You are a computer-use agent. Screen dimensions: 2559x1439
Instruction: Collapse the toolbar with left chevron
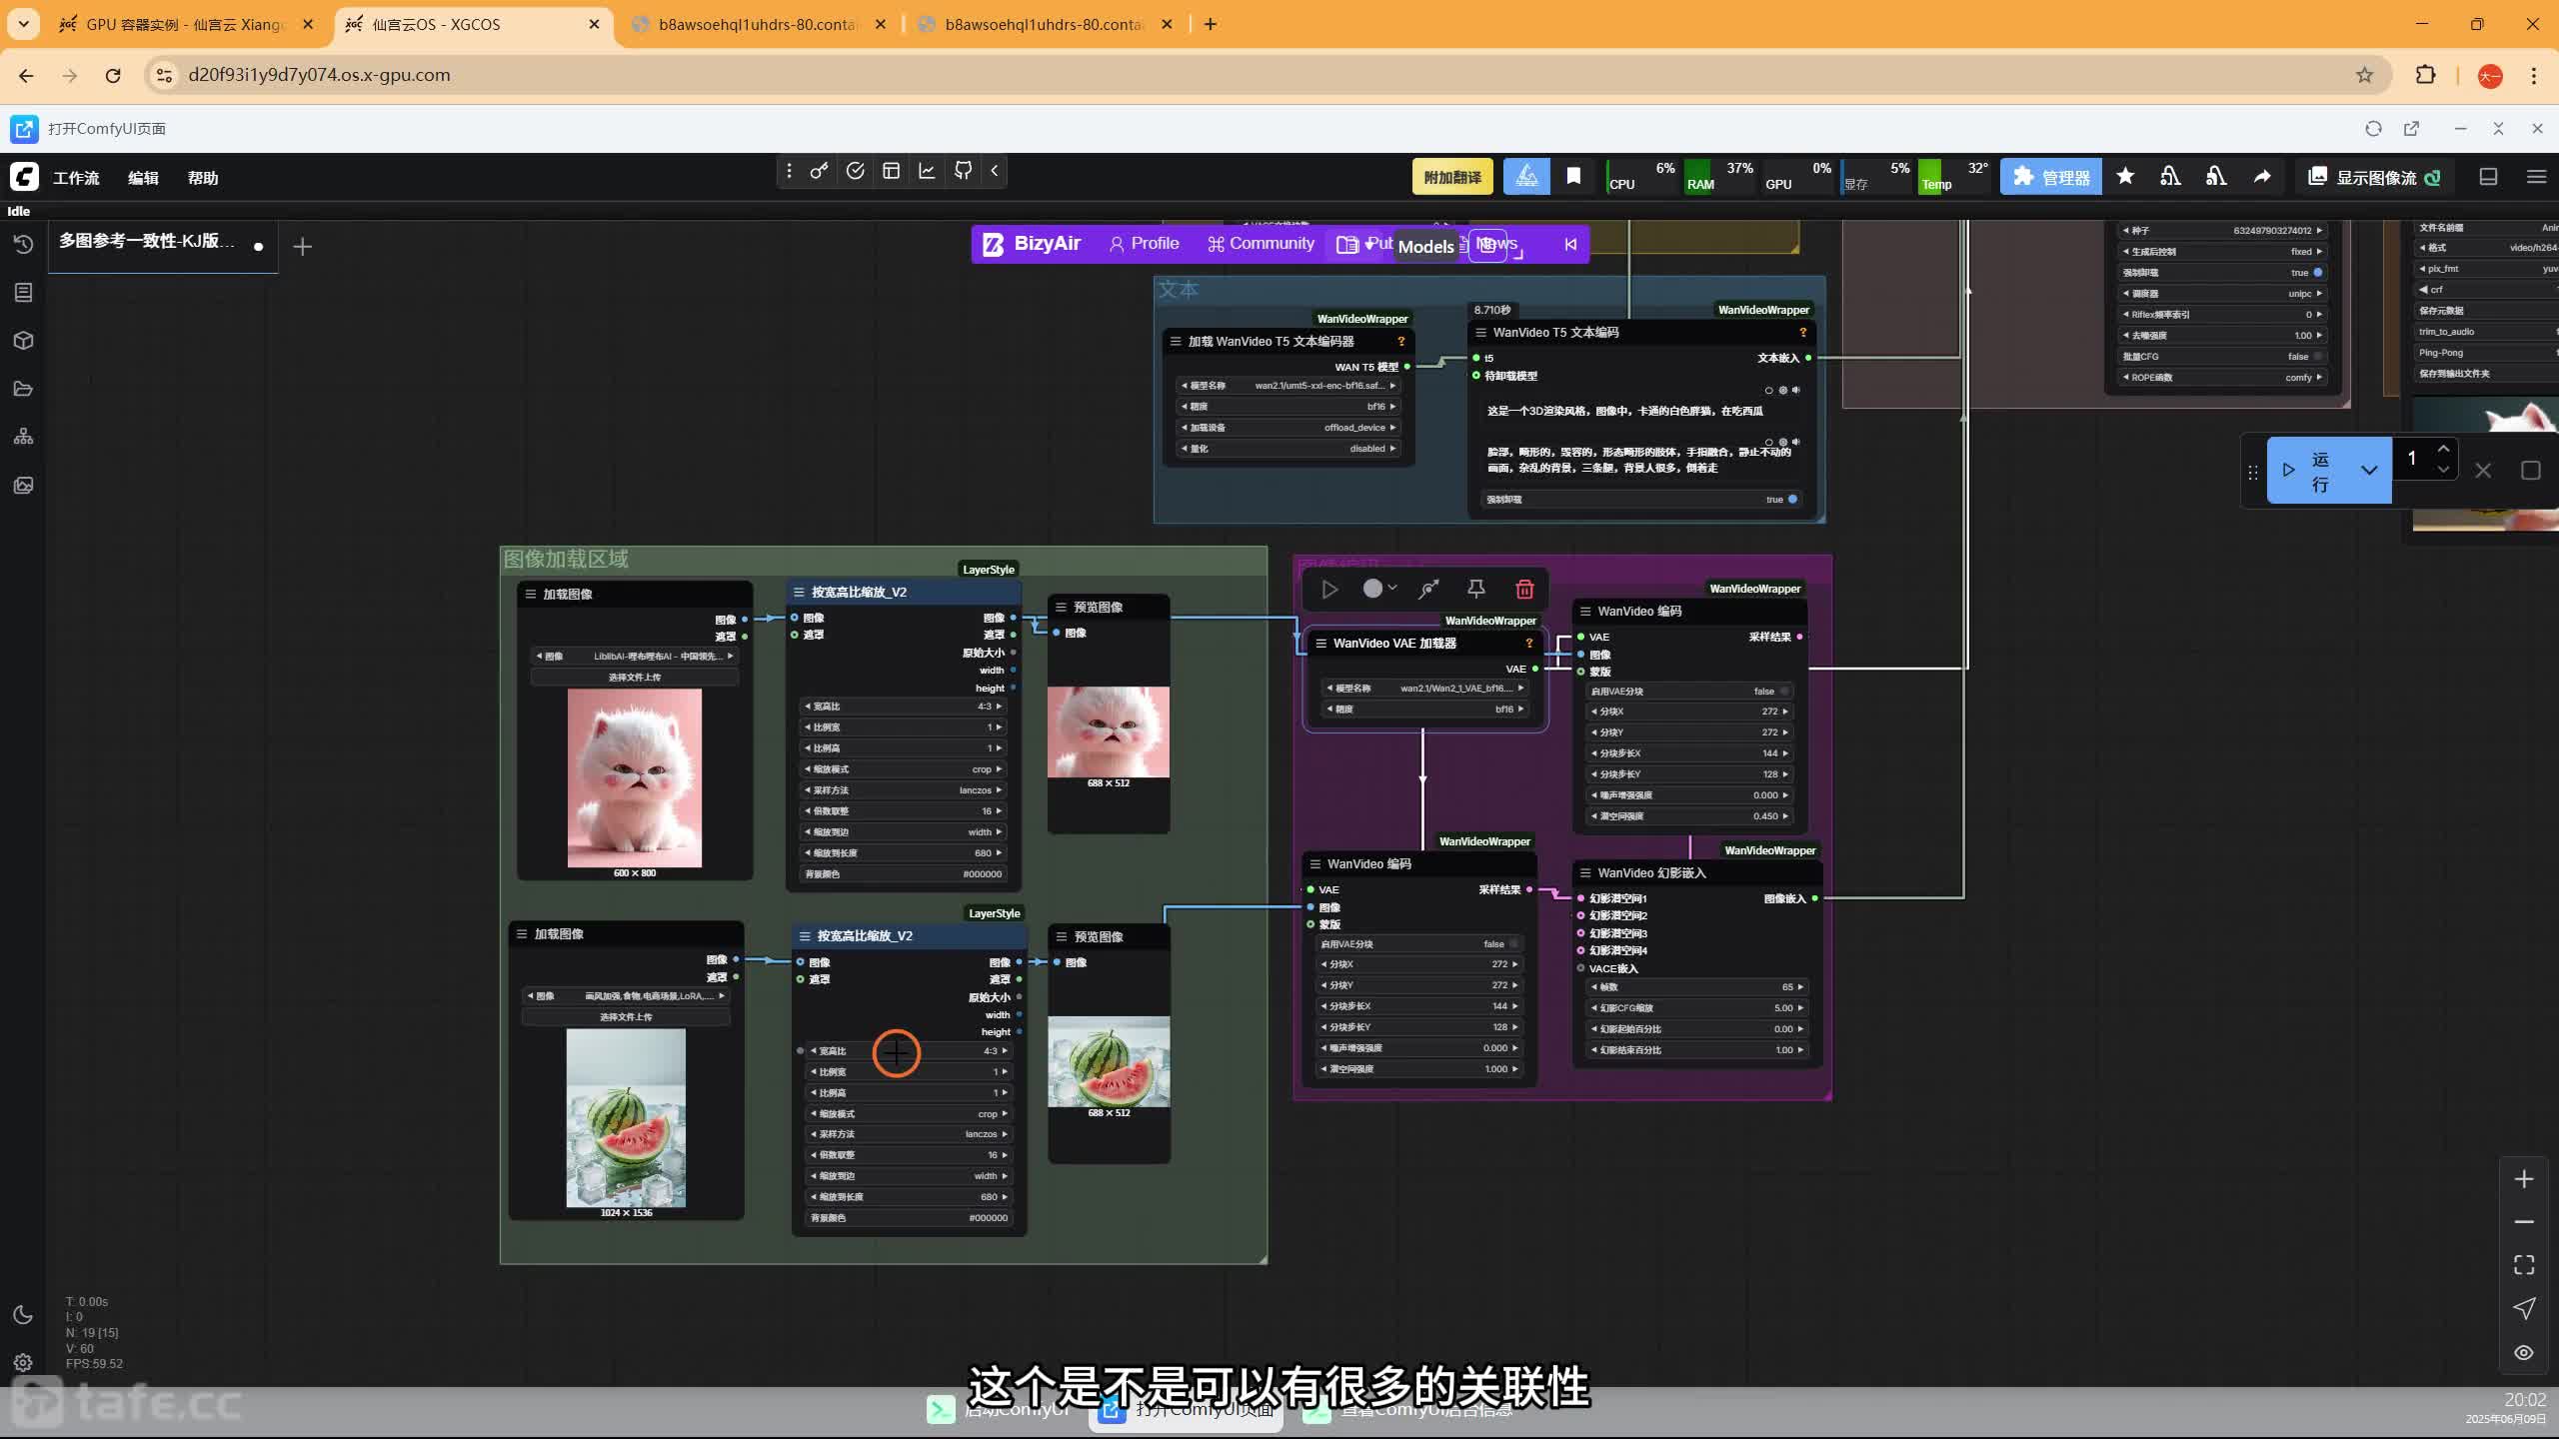click(x=995, y=171)
